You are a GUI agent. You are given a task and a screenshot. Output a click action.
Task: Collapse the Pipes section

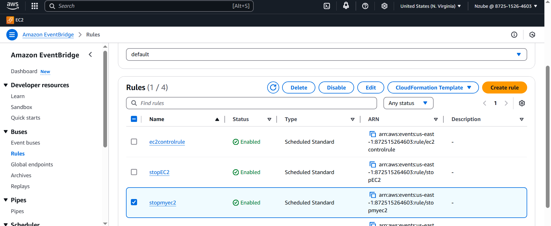click(6, 200)
